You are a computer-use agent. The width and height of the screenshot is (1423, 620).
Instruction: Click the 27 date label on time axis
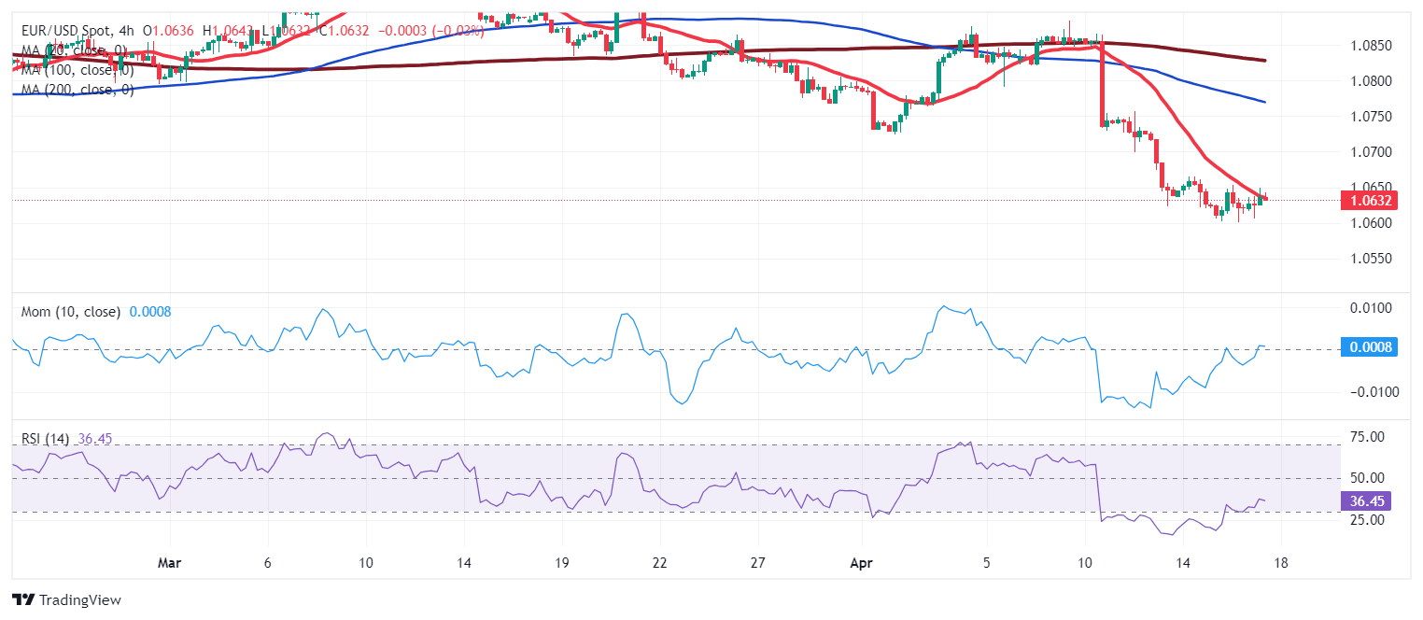click(757, 563)
